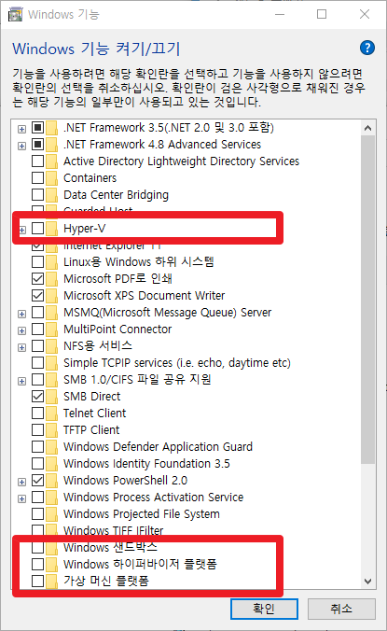Click the 가상 머신 플랫폼 folder icon
This screenshot has width=387, height=631.
pyautogui.click(x=51, y=582)
